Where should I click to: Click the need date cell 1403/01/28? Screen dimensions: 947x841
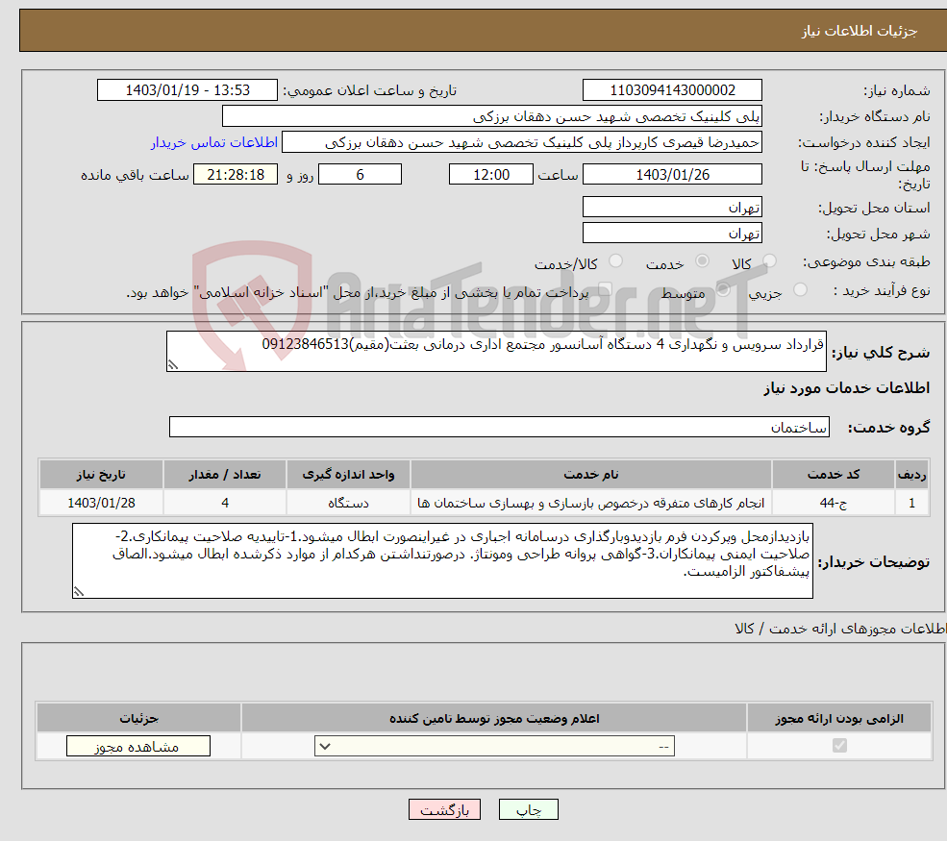coord(102,503)
